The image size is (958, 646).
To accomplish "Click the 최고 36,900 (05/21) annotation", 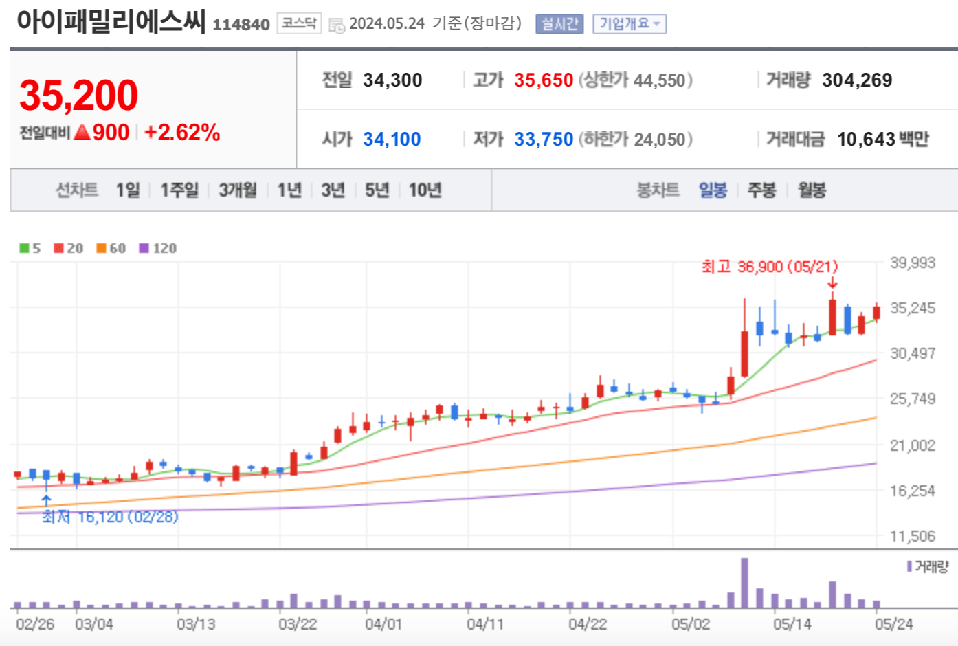I will tap(770, 266).
